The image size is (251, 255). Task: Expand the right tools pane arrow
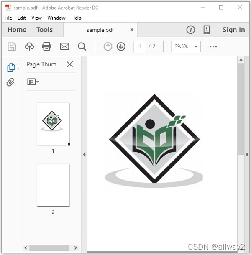pos(247,154)
